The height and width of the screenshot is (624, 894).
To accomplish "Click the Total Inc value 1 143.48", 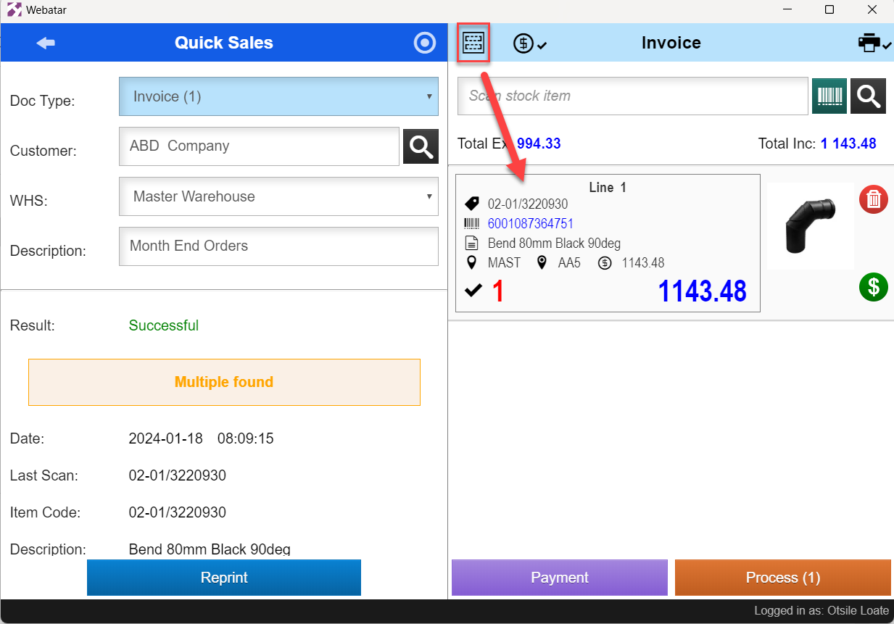I will (848, 143).
